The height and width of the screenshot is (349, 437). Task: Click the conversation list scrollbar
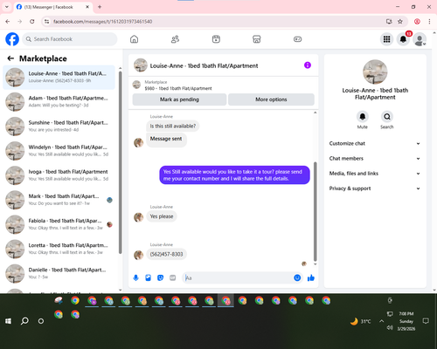tap(120, 162)
